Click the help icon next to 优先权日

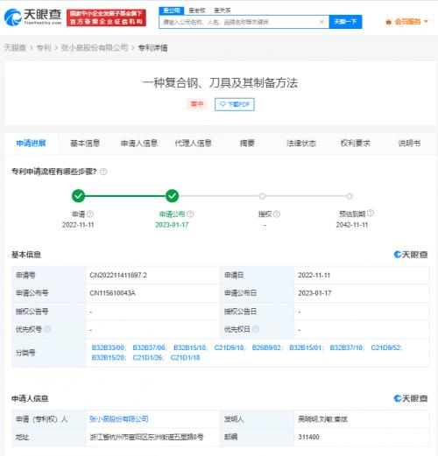pos(256,329)
